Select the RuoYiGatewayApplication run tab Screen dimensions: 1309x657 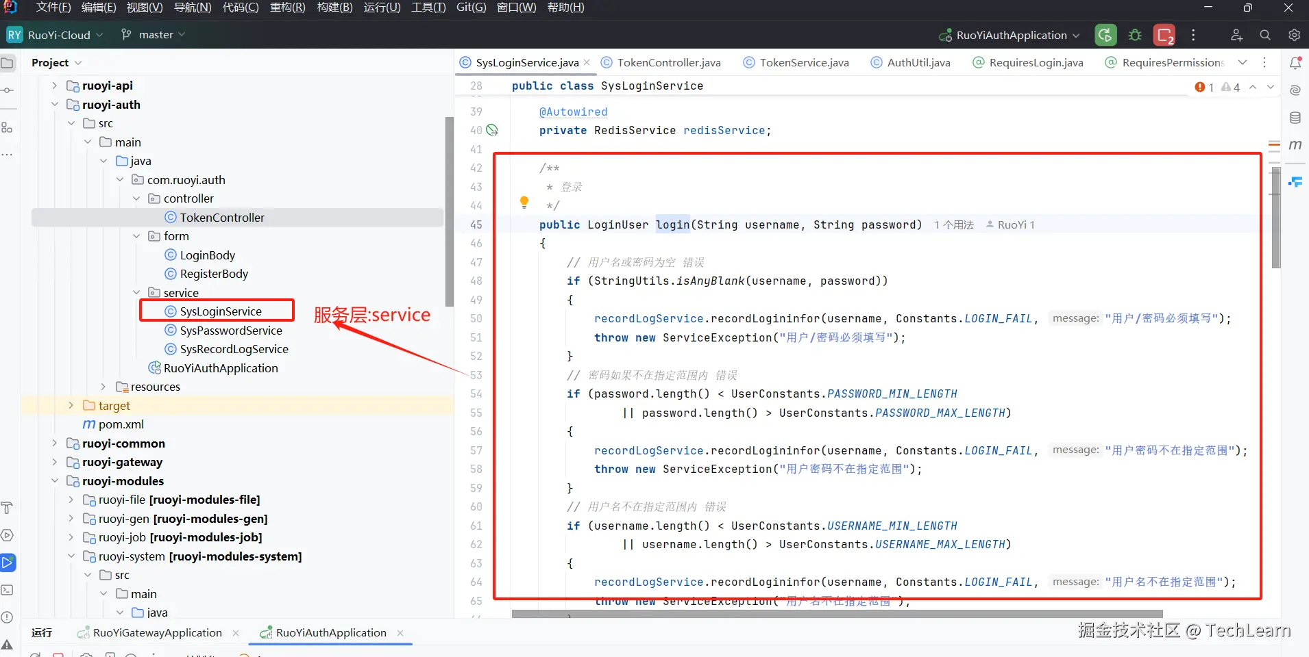click(157, 633)
